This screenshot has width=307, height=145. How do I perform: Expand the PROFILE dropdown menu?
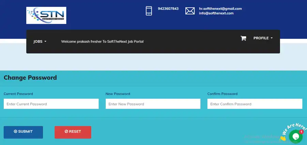tap(263, 38)
